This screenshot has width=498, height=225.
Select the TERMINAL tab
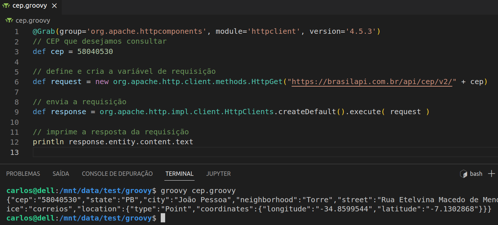[x=179, y=174]
